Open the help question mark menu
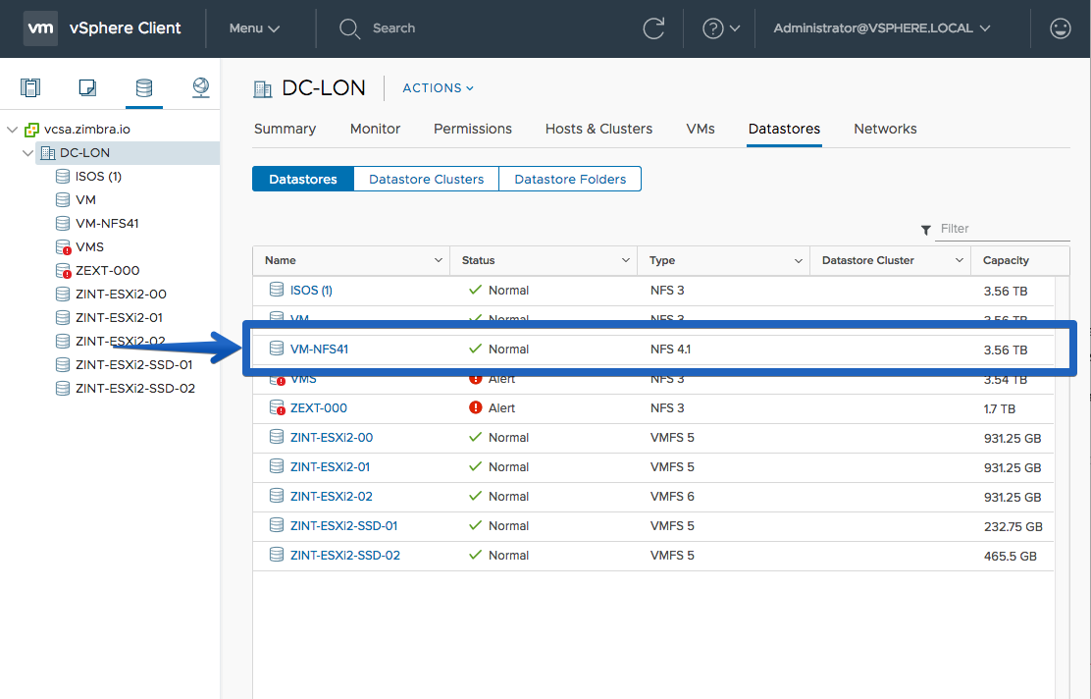 [x=721, y=28]
